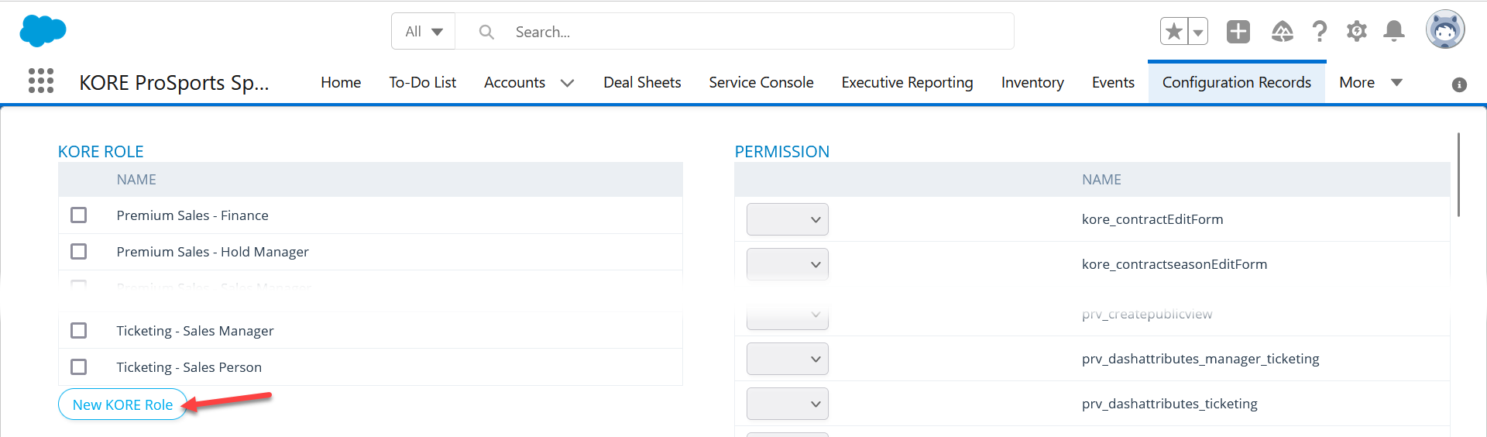Open the Trailhead guidance icon
The height and width of the screenshot is (437, 1487).
click(x=1283, y=31)
